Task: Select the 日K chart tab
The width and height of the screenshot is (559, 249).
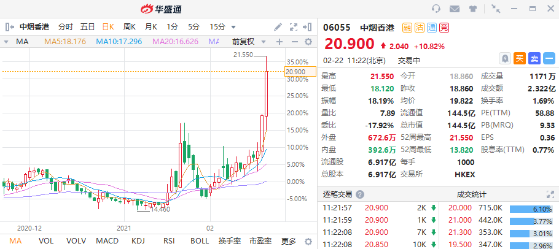Action: tap(108, 27)
